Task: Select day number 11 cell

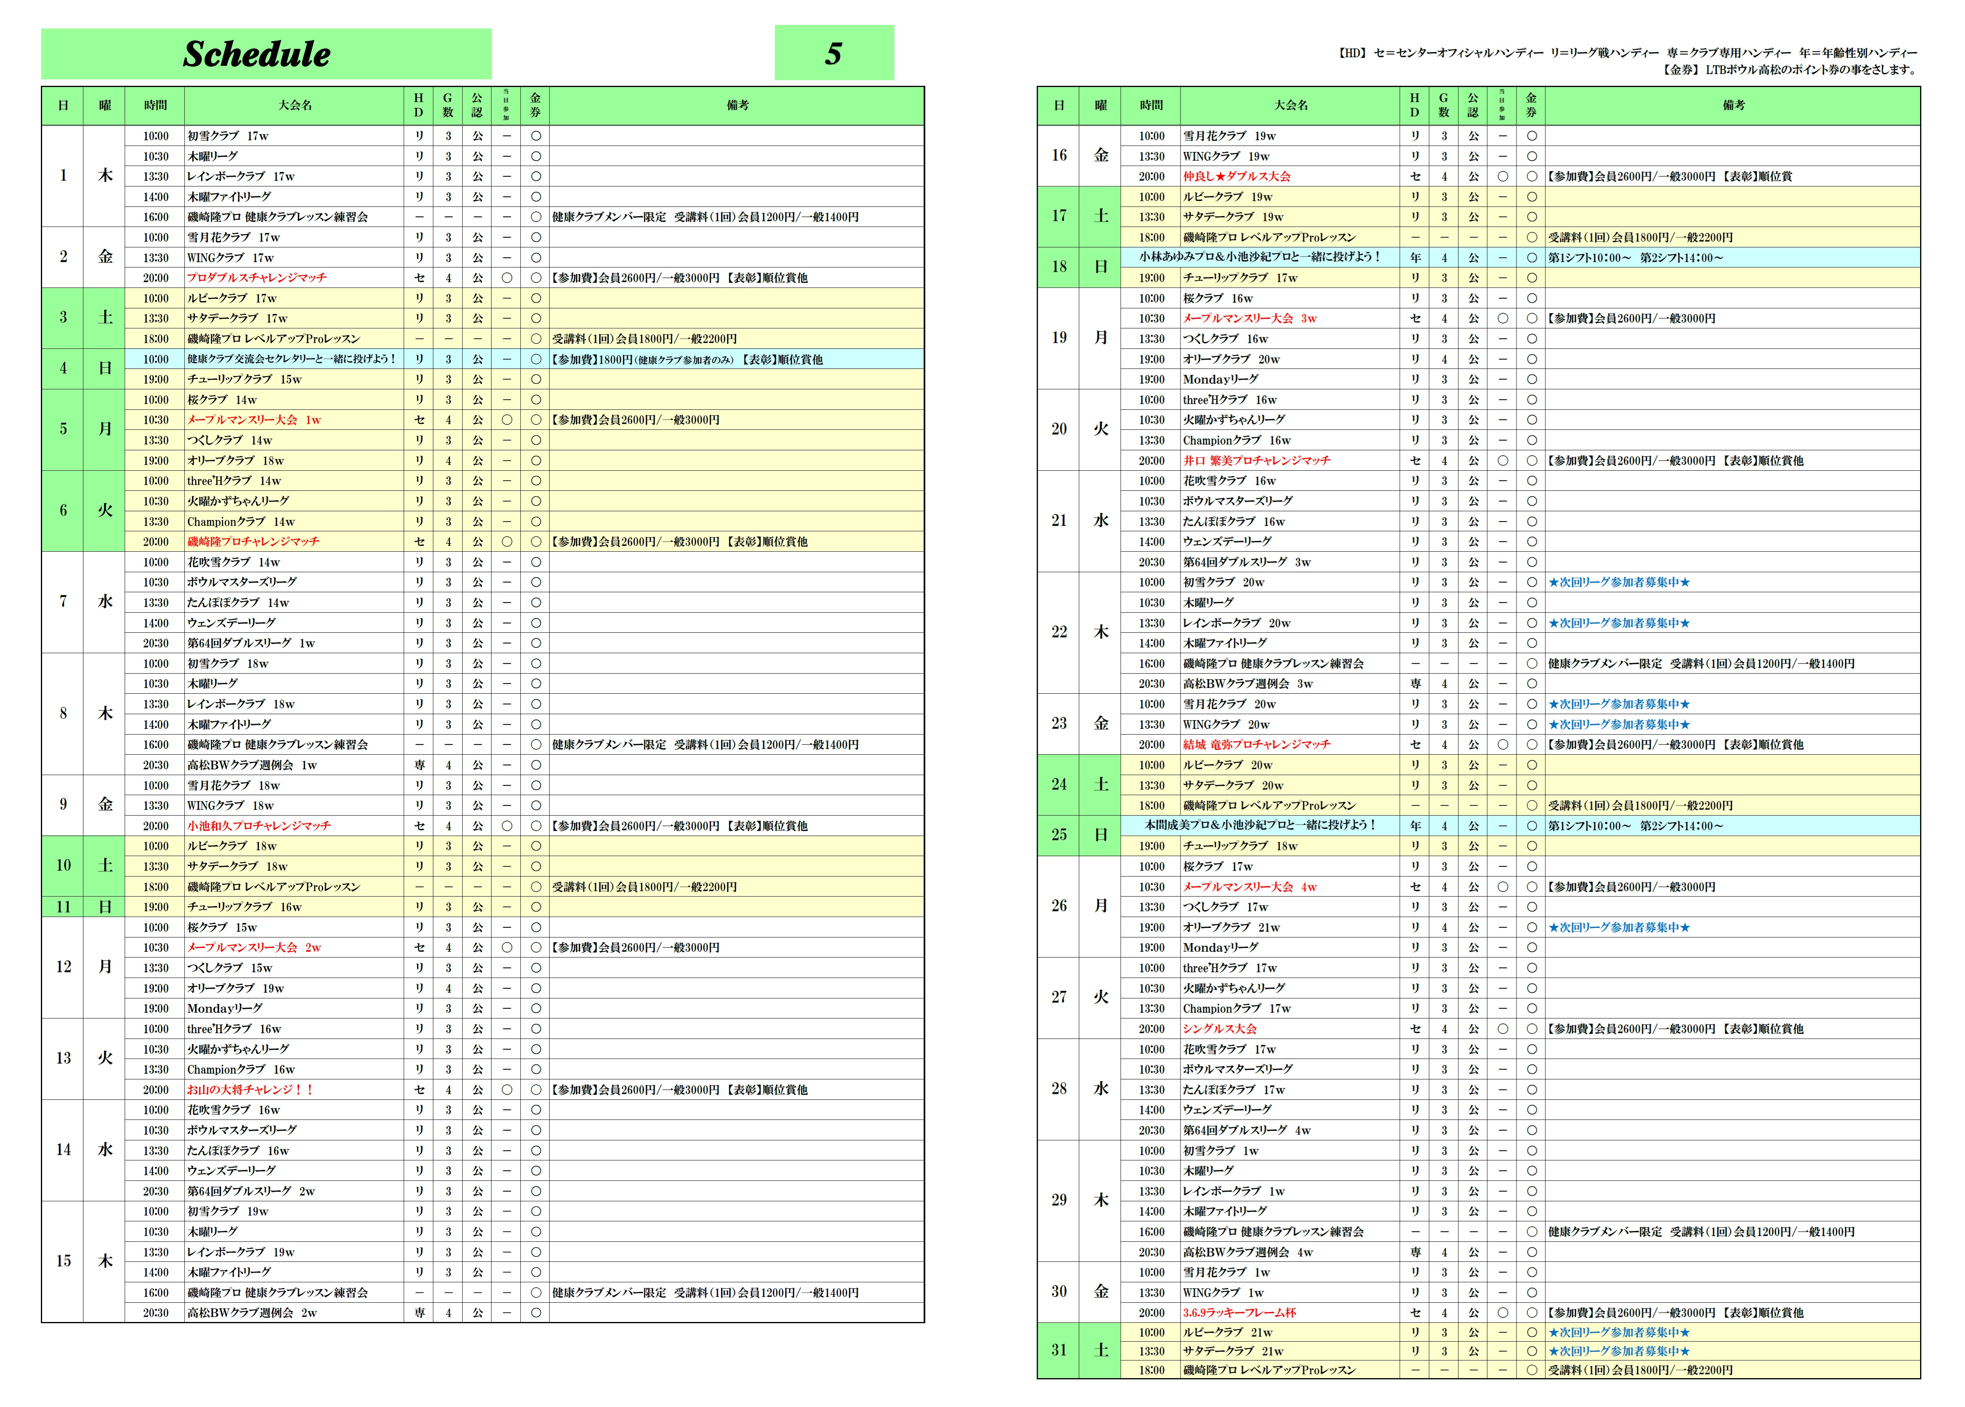Action: pos(63,907)
